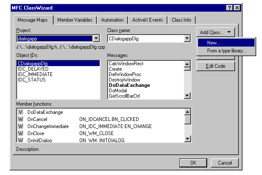The height and width of the screenshot is (175, 262).
Task: Click the Edit Code button
Action: click(x=215, y=66)
